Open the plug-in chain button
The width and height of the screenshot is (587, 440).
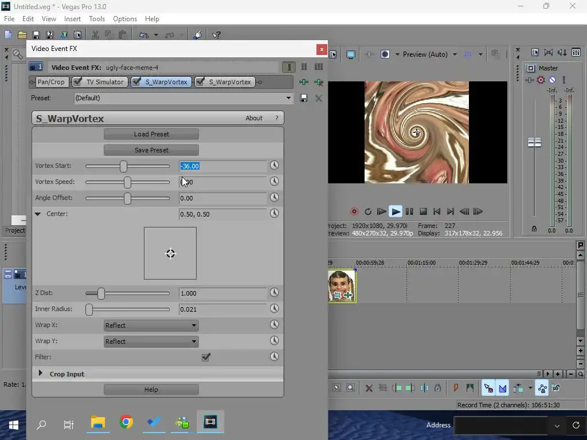[304, 82]
